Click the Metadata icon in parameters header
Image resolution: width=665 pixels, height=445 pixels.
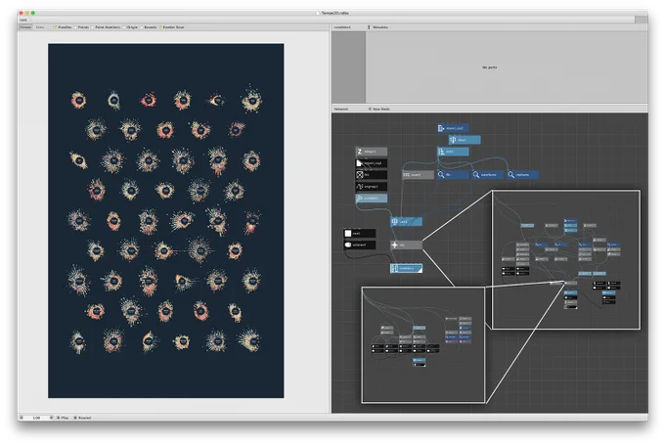[x=369, y=27]
